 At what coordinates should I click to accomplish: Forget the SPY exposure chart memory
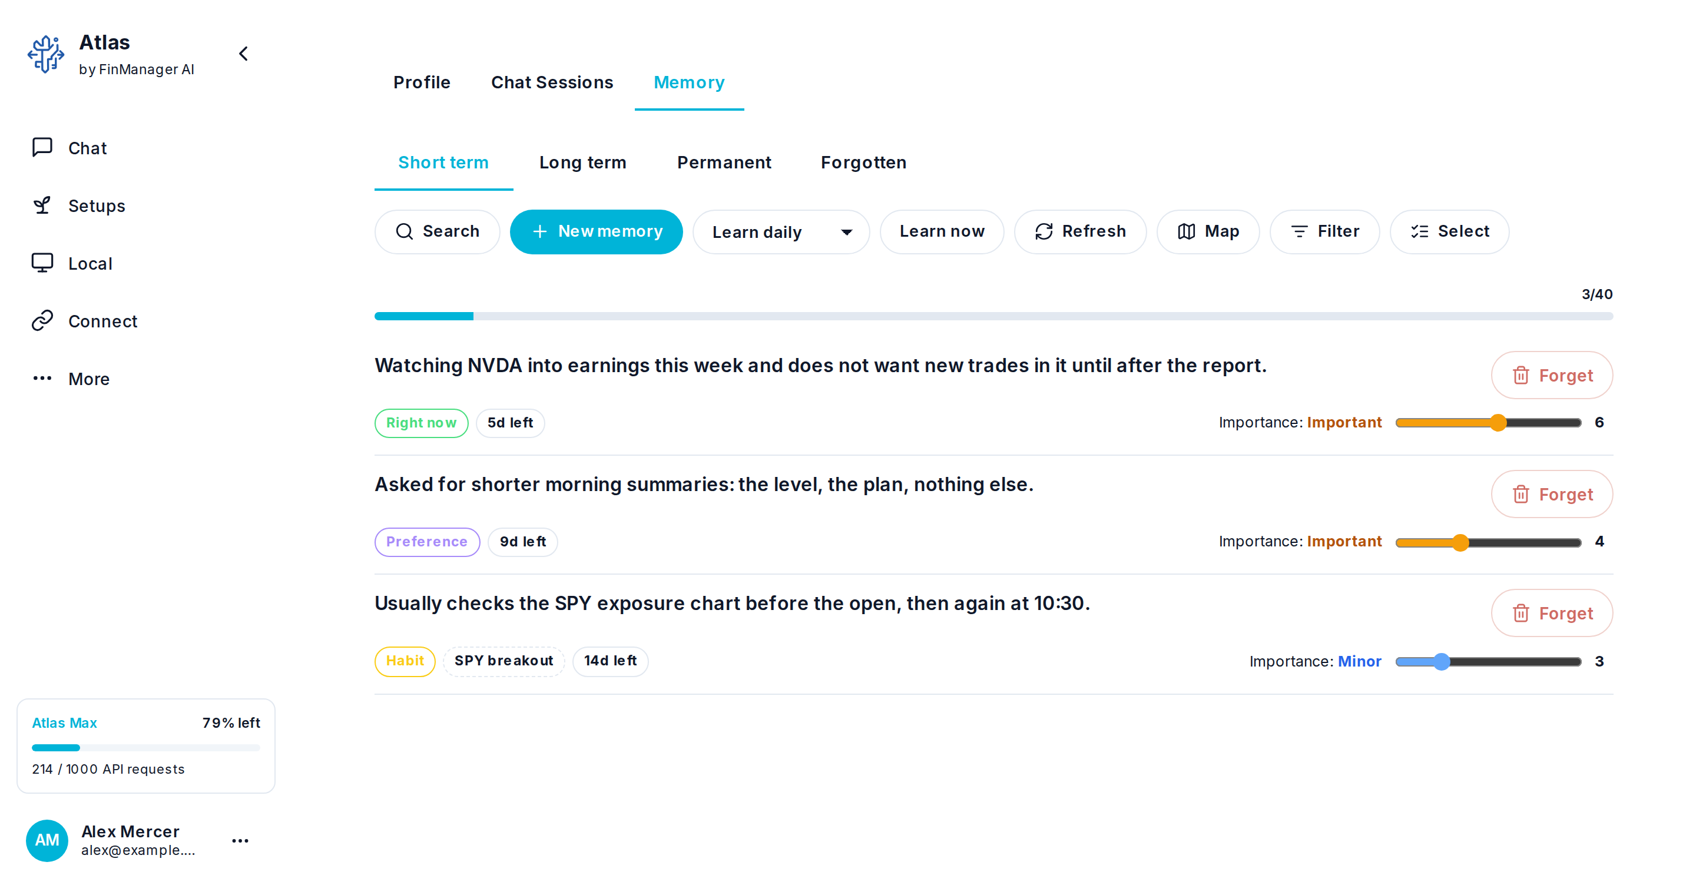pyautogui.click(x=1552, y=614)
